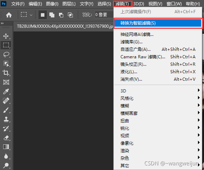The width and height of the screenshot is (204, 170).
Task: Expand the 3D filter submenu
Action: point(158,91)
